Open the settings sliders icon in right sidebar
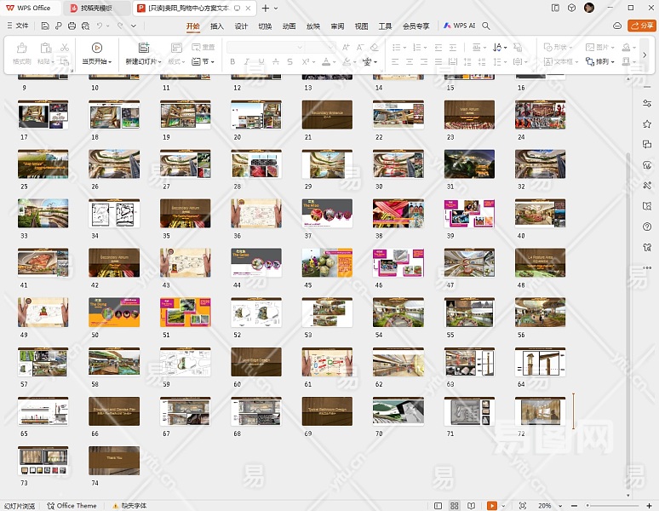 (647, 102)
